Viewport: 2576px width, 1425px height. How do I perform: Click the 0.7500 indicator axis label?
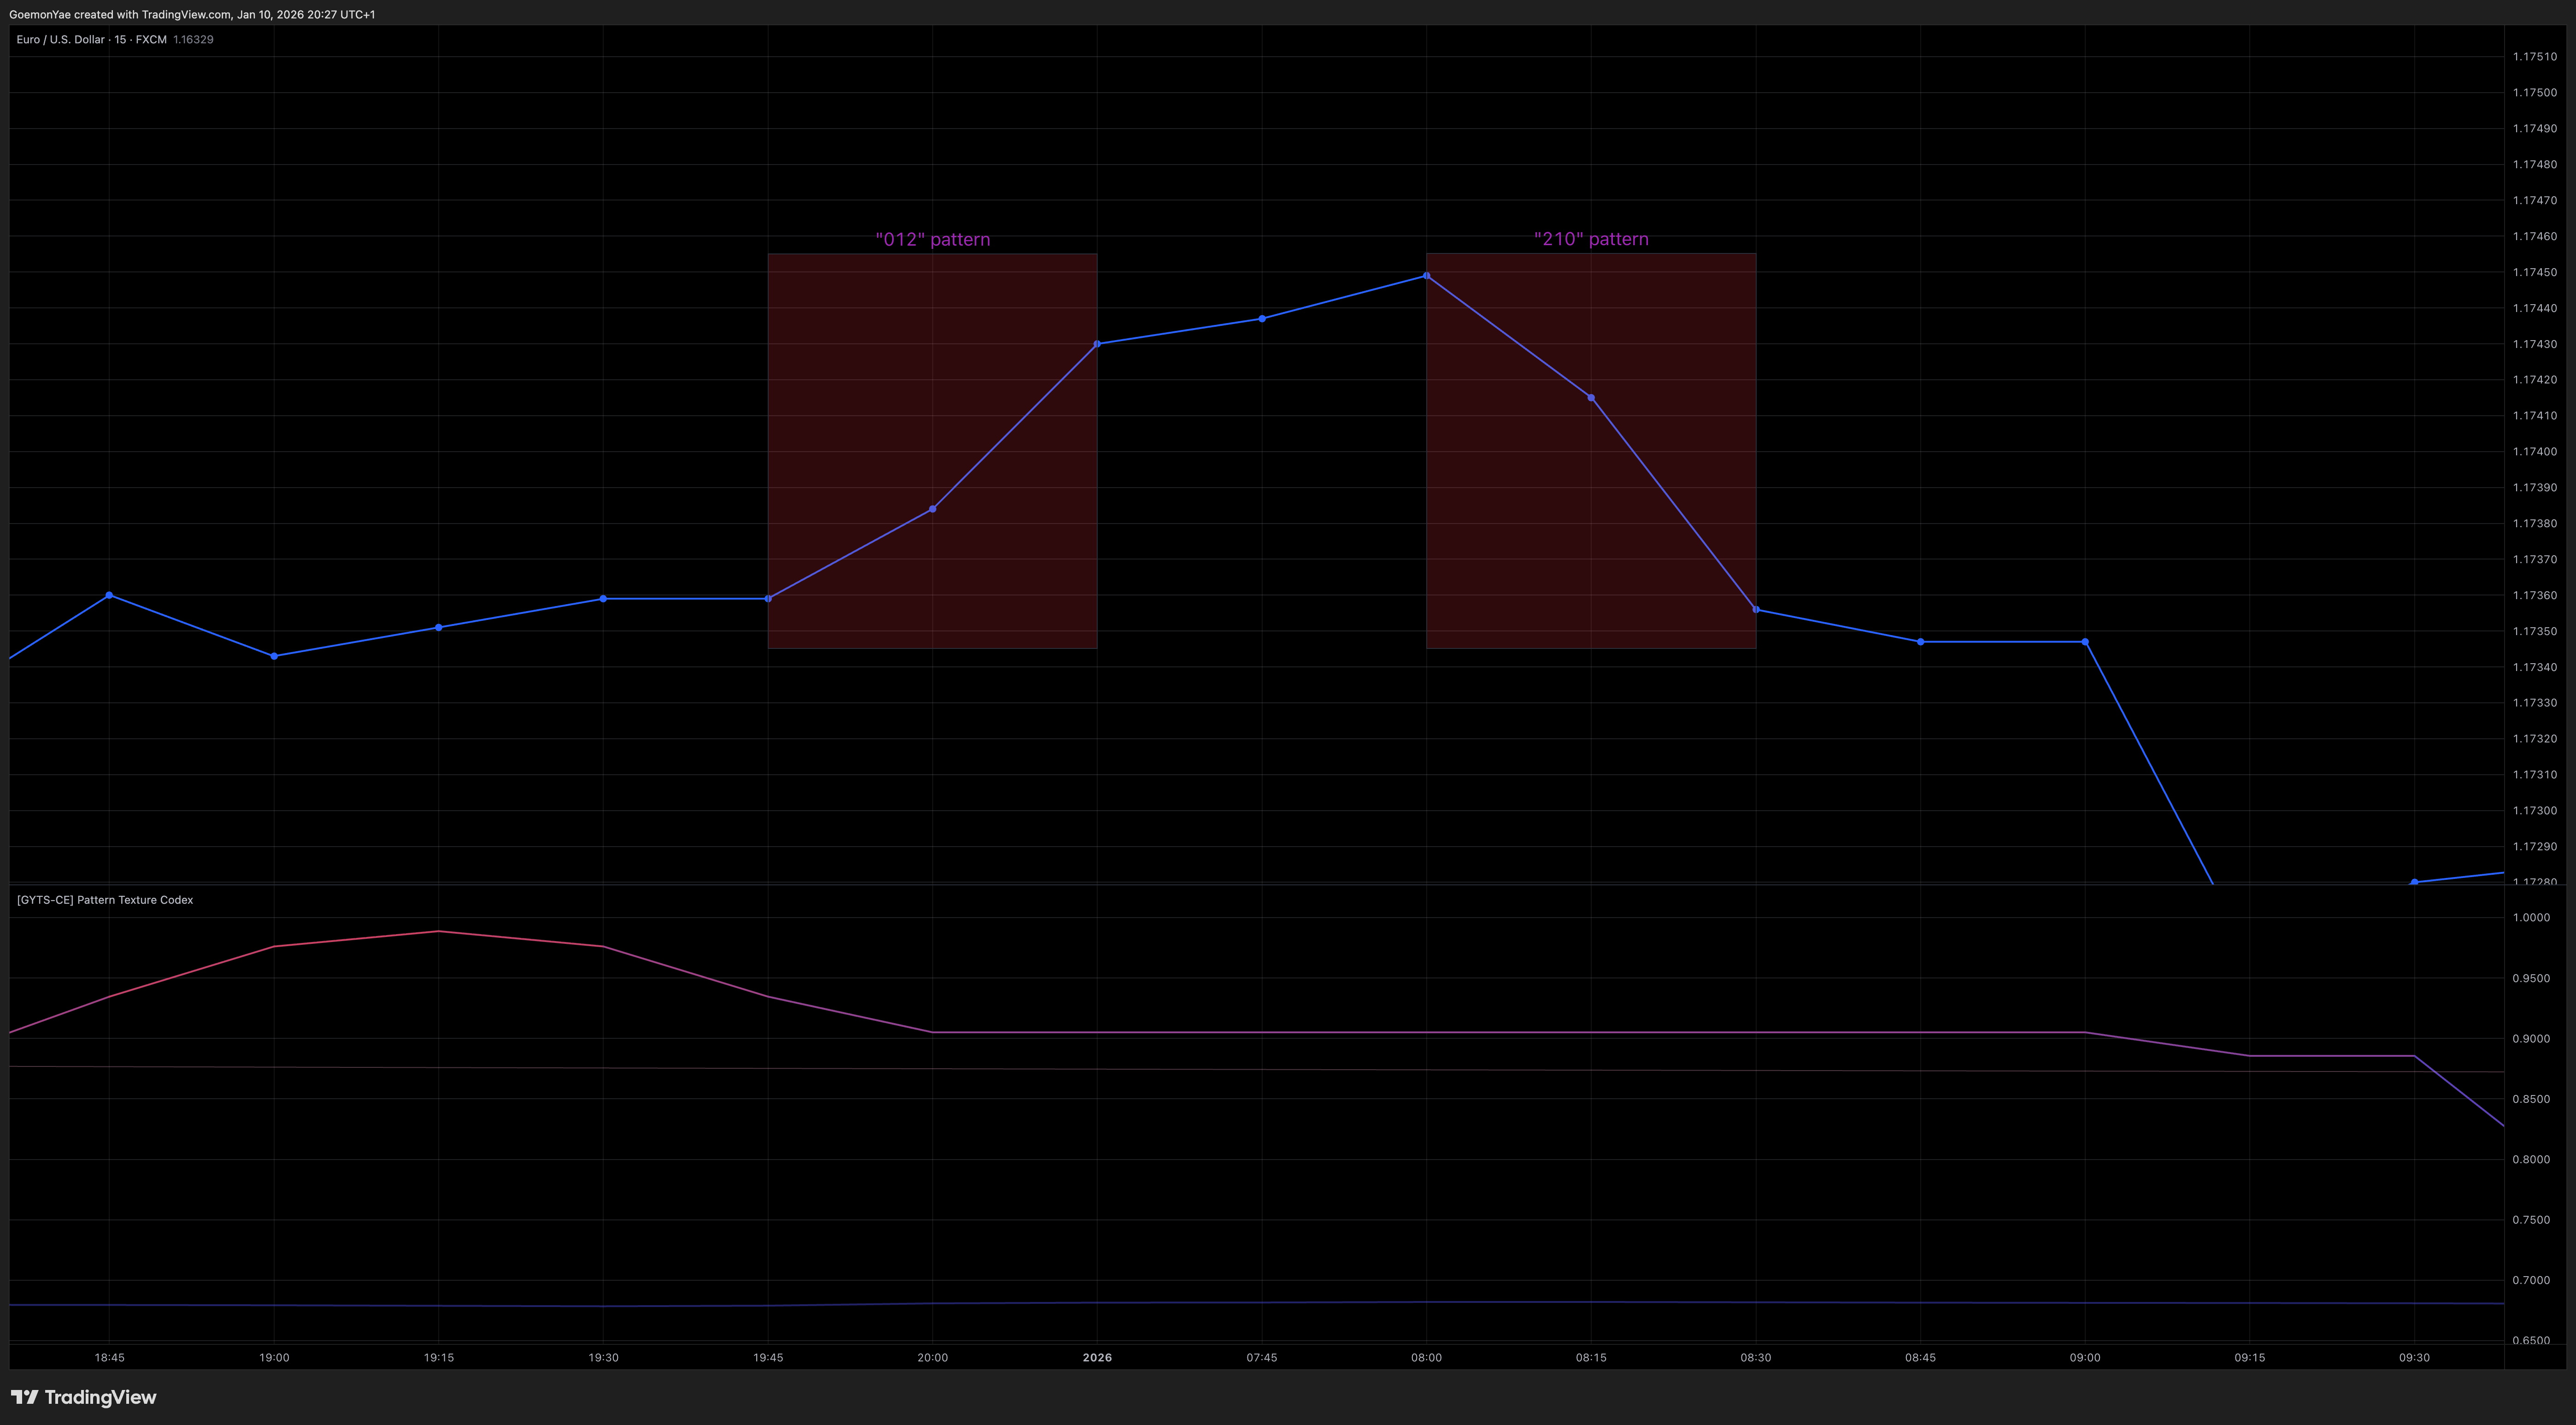(x=2530, y=1220)
